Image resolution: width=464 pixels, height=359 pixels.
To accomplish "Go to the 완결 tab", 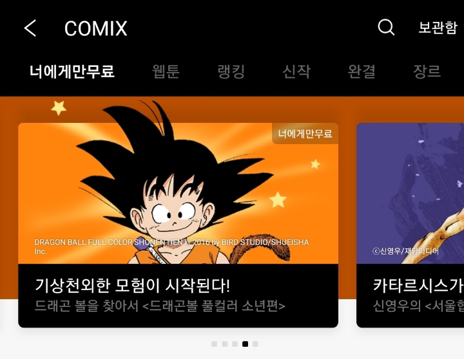I will 362,71.
